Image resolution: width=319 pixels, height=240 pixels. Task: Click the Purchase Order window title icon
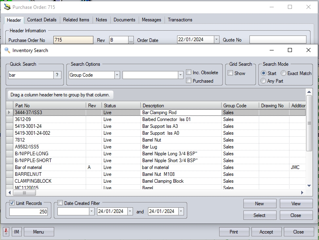pyautogui.click(x=7, y=7)
